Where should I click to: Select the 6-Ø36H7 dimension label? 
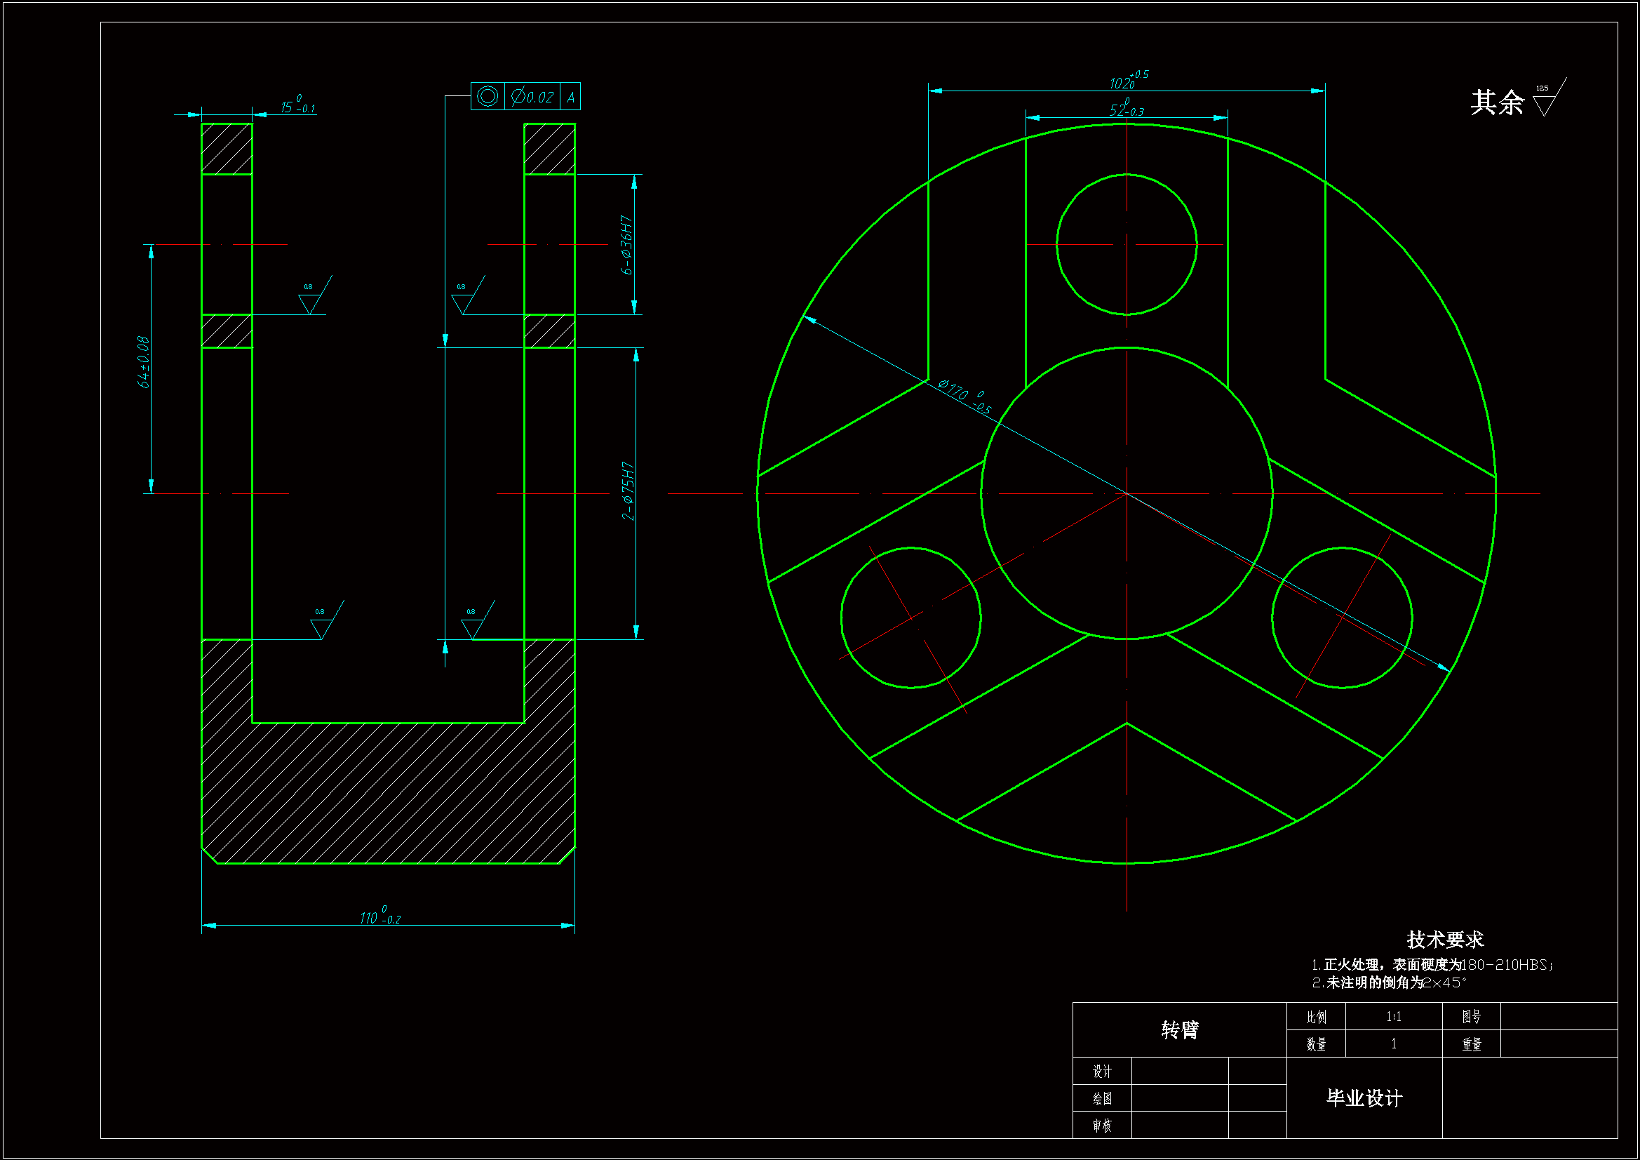click(x=626, y=245)
